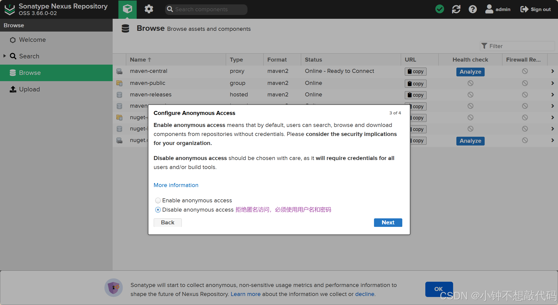Click maven-releases health check disabled icon
This screenshot has height=305, width=558.
pyautogui.click(x=470, y=95)
